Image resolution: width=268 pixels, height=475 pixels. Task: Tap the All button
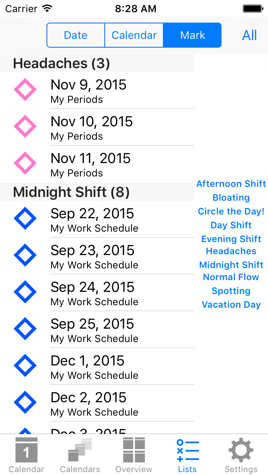pyautogui.click(x=249, y=35)
